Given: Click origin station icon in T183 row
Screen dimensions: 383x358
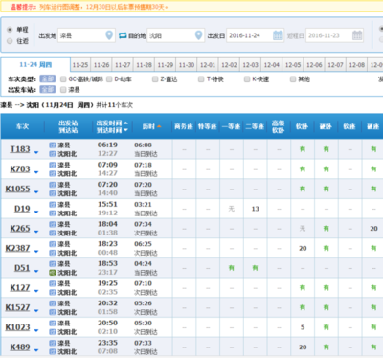Looking at the screenshot, I should pos(53,145).
